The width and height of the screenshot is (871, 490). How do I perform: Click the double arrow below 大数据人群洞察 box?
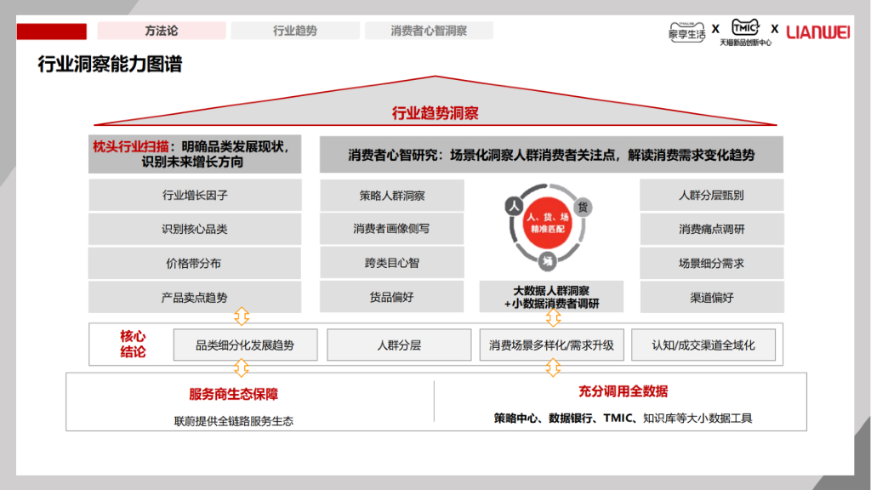(553, 317)
